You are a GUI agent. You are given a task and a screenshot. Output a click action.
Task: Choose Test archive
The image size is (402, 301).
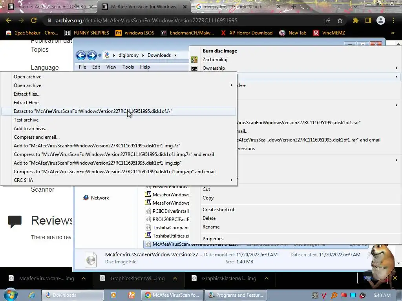click(119, 120)
